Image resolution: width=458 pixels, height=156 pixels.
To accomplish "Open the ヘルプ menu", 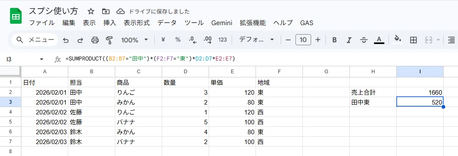I will coord(283,23).
